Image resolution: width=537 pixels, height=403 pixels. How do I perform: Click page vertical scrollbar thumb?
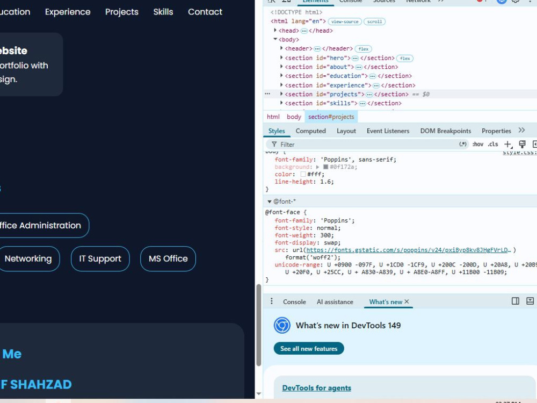(259, 326)
